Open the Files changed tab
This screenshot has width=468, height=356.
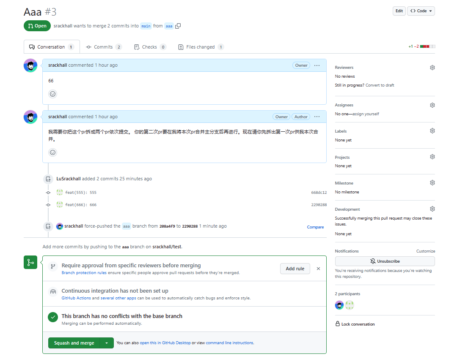point(201,47)
